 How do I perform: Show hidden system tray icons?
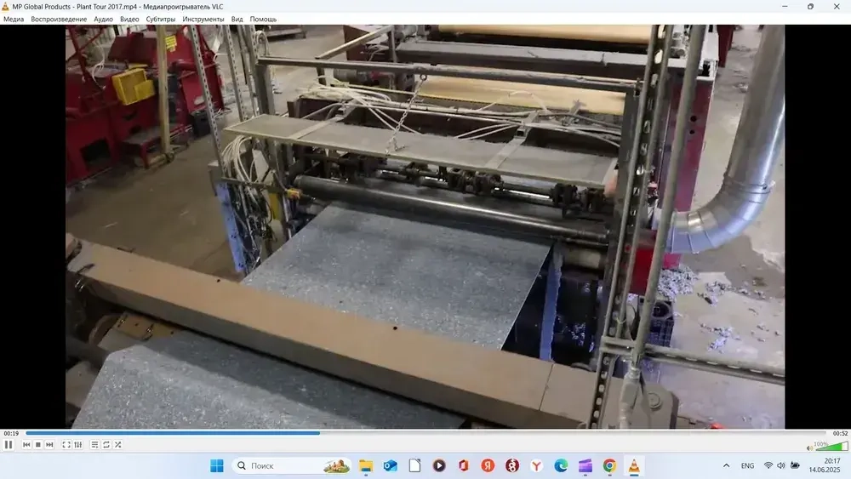pos(726,465)
